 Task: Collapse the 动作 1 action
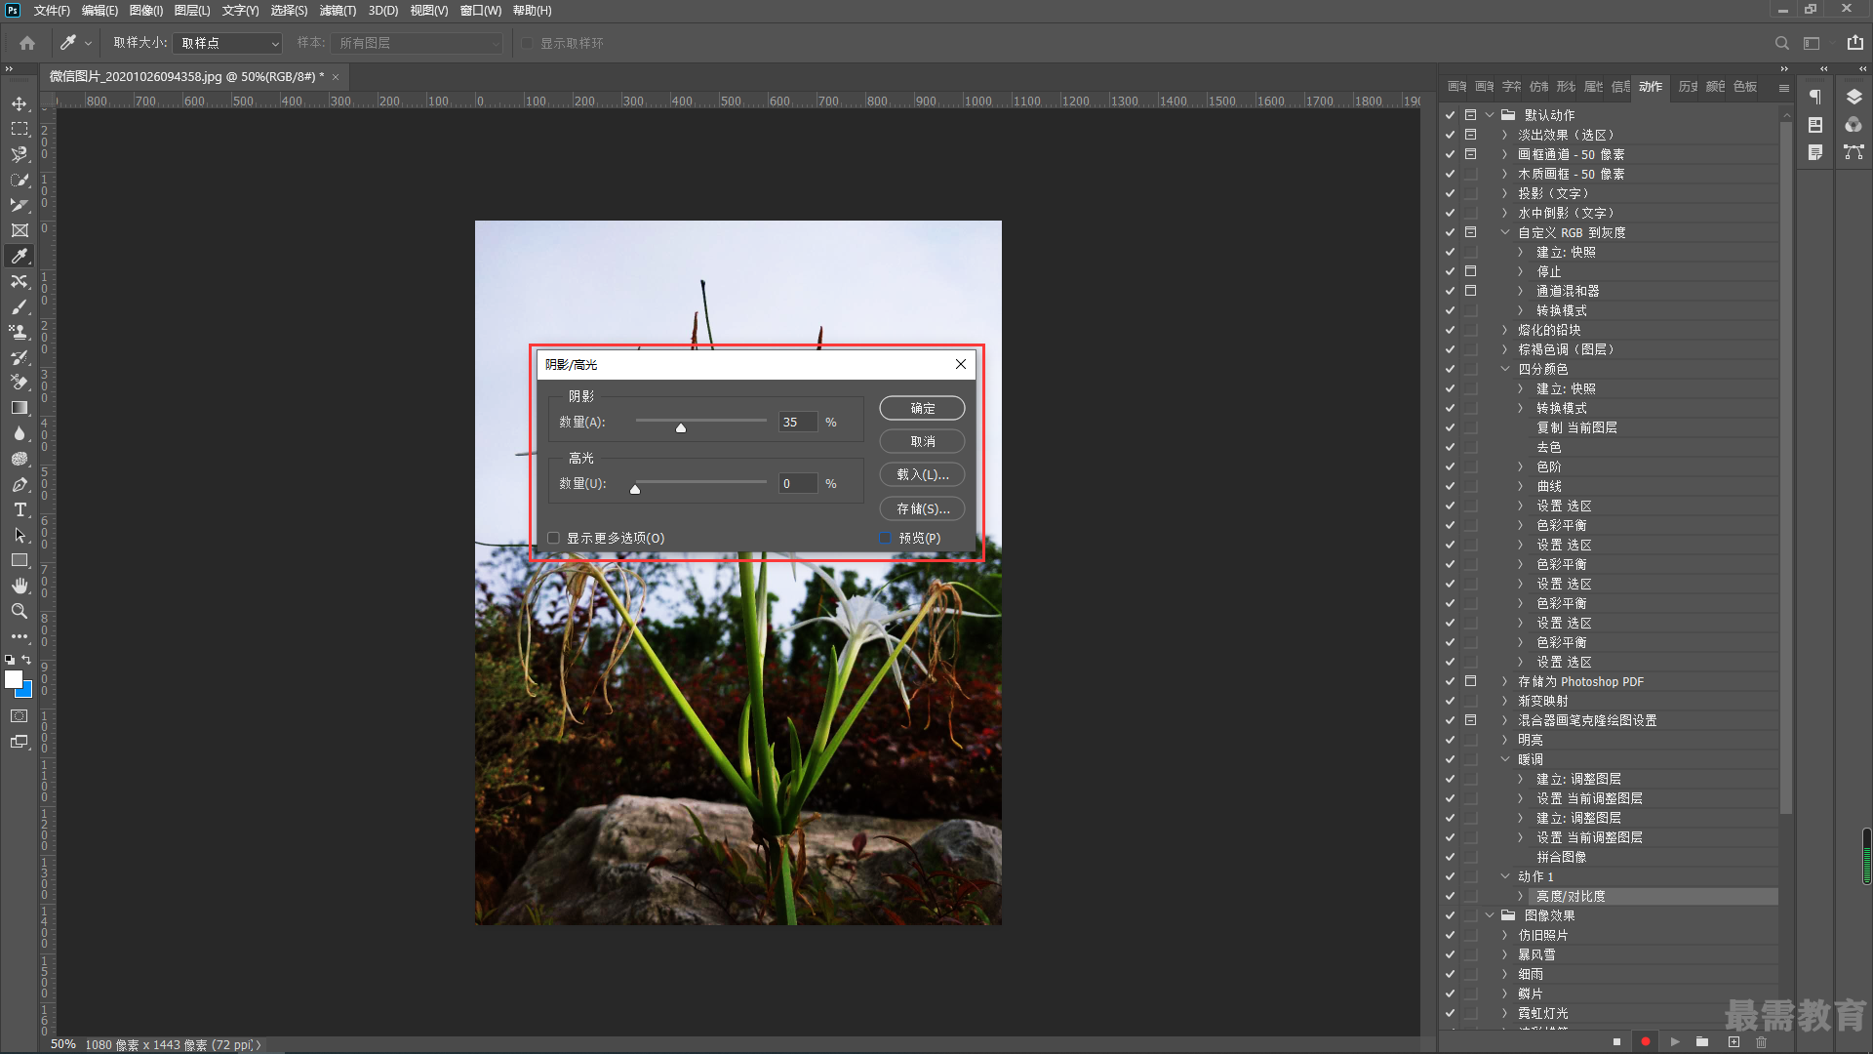coord(1505,876)
